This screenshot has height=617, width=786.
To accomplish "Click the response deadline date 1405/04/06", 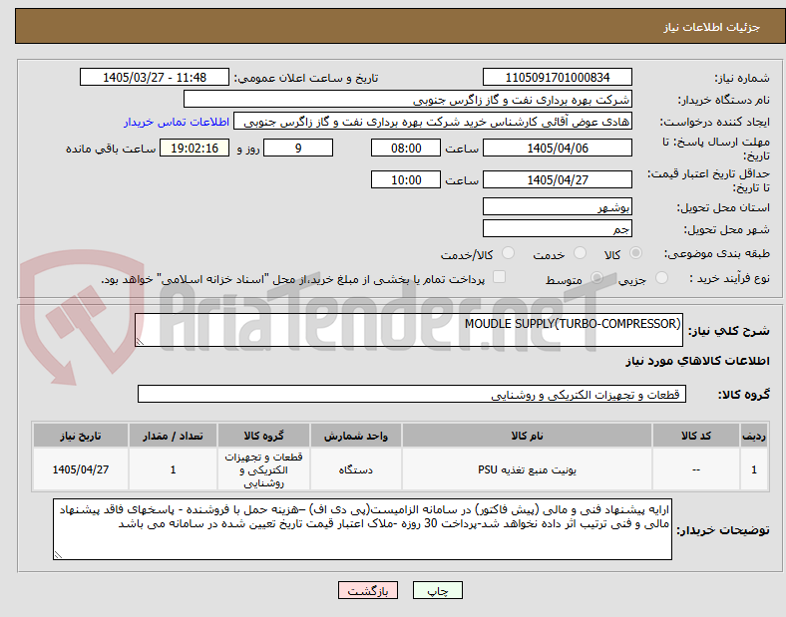I will [557, 149].
